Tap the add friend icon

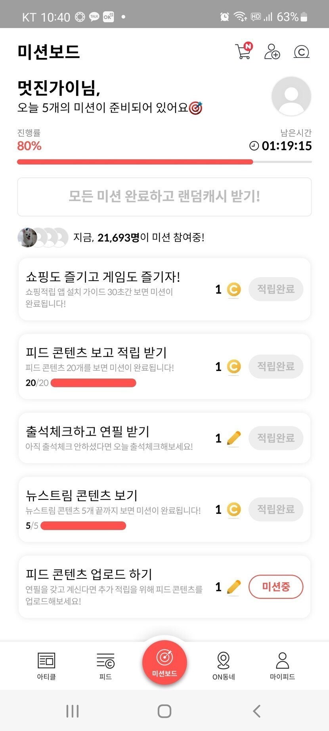(272, 52)
